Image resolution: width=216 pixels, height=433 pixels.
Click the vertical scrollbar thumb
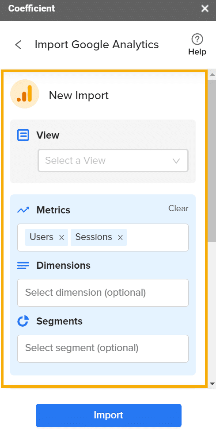click(x=212, y=161)
